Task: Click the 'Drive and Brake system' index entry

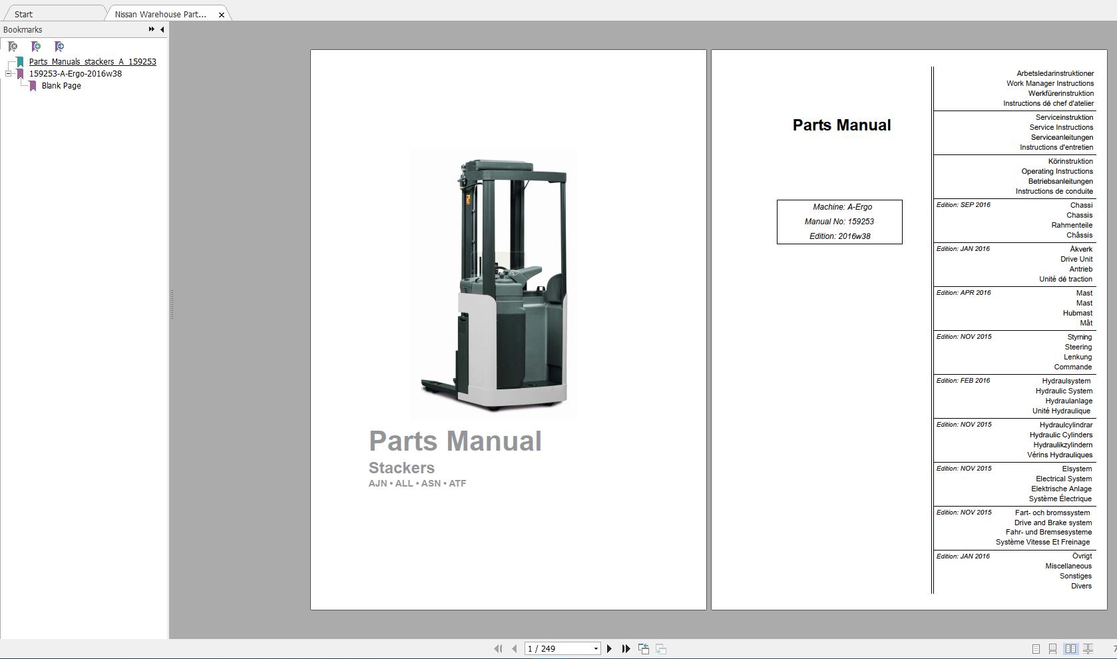Action: tap(1053, 523)
